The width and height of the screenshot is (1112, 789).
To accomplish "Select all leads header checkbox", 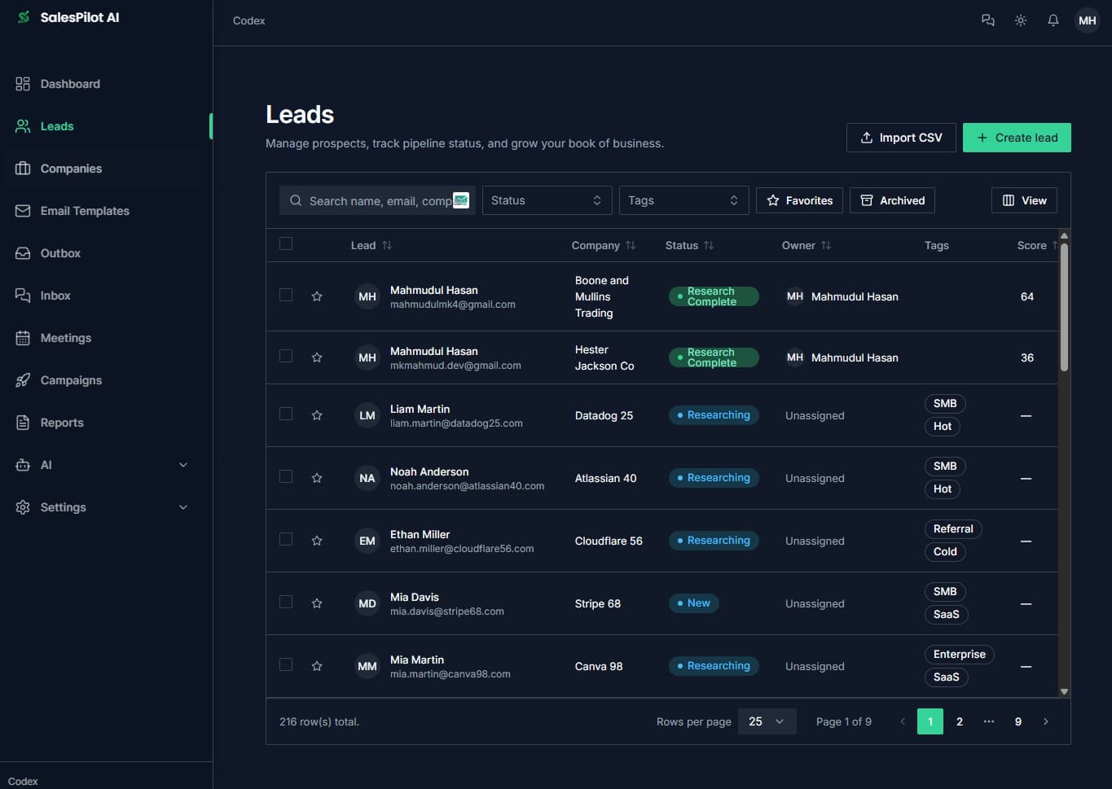I will click(286, 243).
